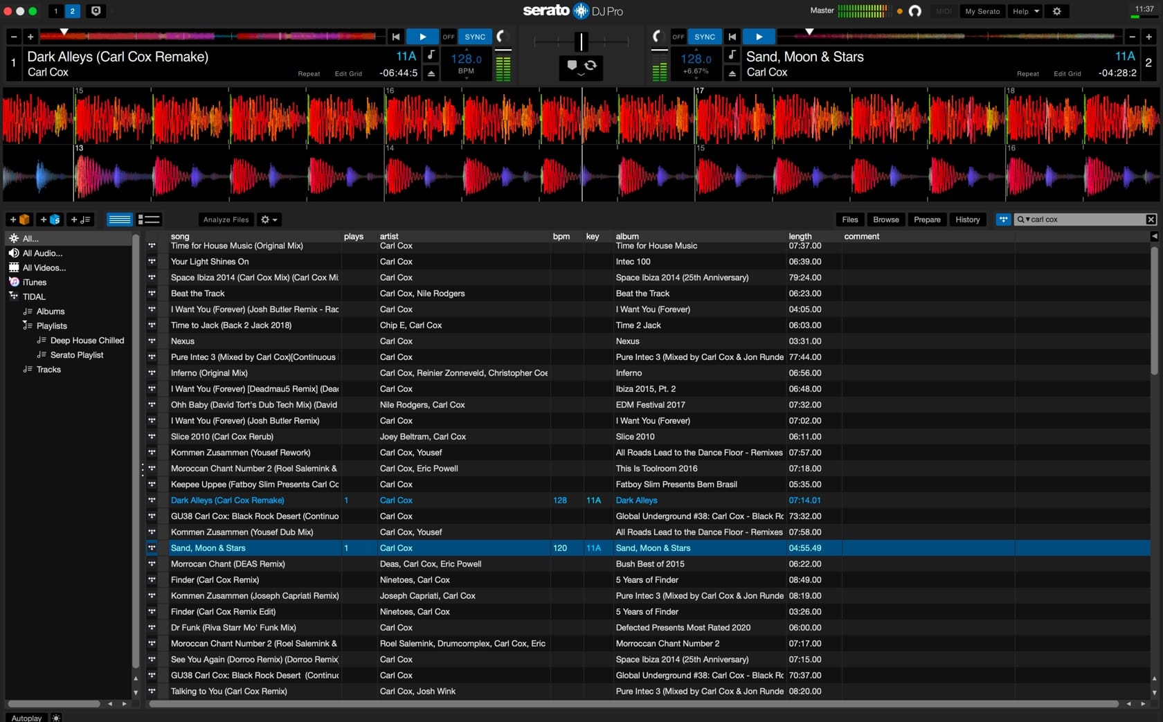Toggle SYNC on deck 1
Viewport: 1163px width, 722px height.
[475, 37]
